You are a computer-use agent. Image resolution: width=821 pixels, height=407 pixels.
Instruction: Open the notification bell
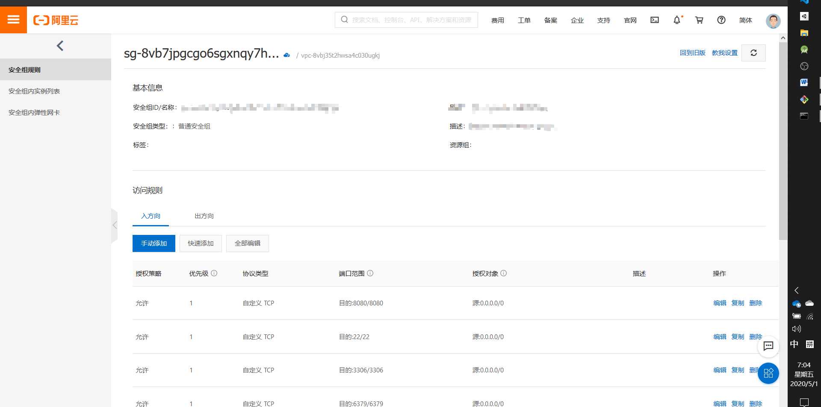point(677,20)
